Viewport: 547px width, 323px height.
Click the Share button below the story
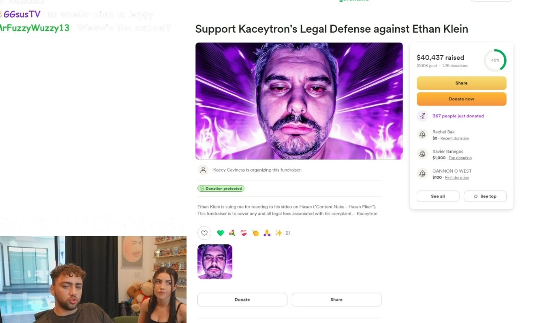point(336,300)
